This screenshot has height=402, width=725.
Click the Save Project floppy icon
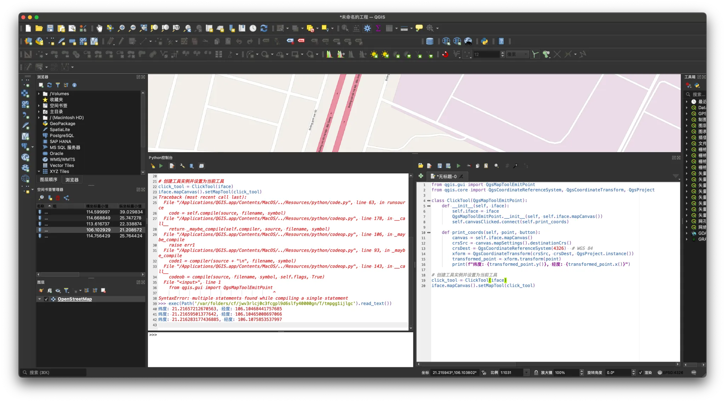coord(50,28)
